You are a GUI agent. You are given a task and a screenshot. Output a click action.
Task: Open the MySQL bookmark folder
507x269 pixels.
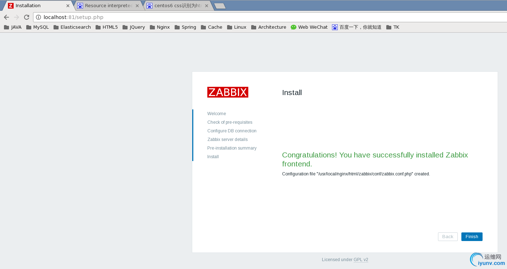37,27
